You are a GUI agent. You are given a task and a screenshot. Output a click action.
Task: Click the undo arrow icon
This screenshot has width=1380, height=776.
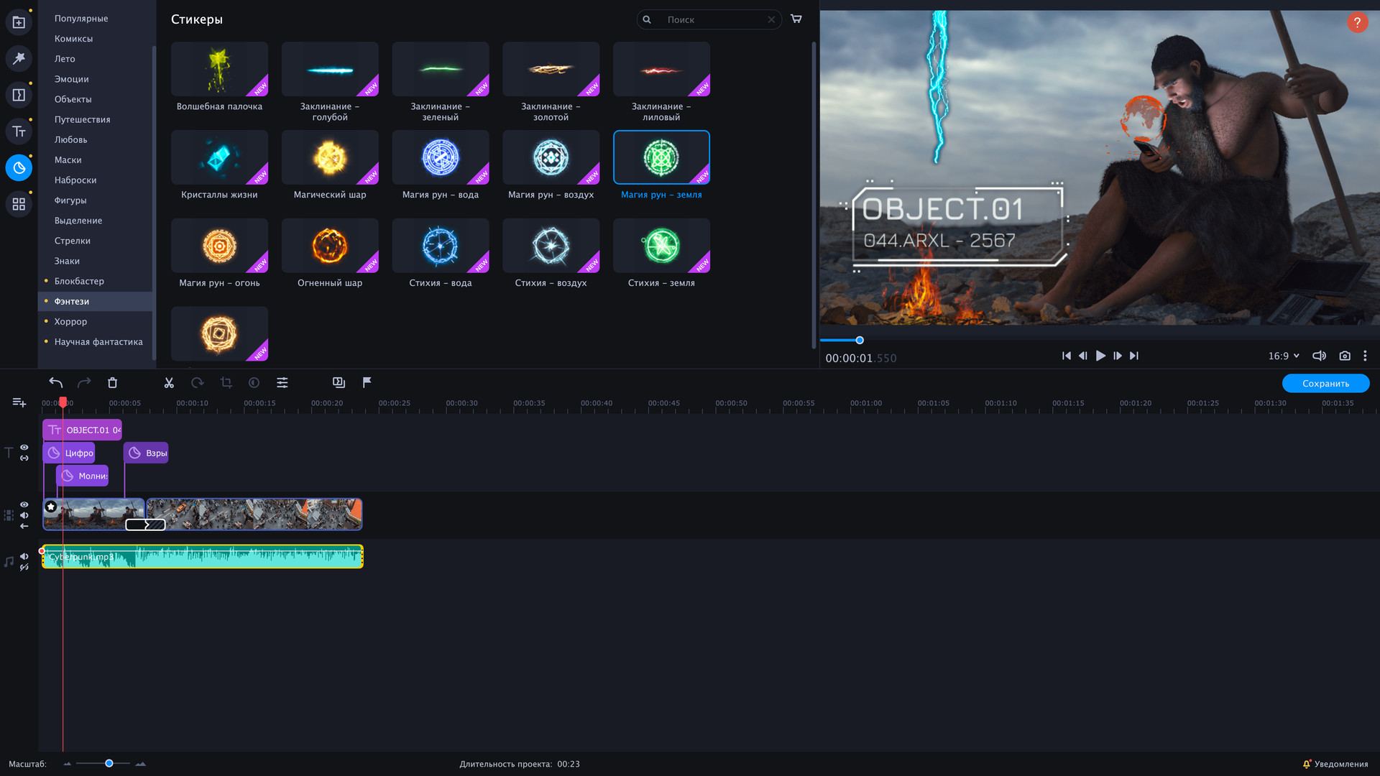55,382
